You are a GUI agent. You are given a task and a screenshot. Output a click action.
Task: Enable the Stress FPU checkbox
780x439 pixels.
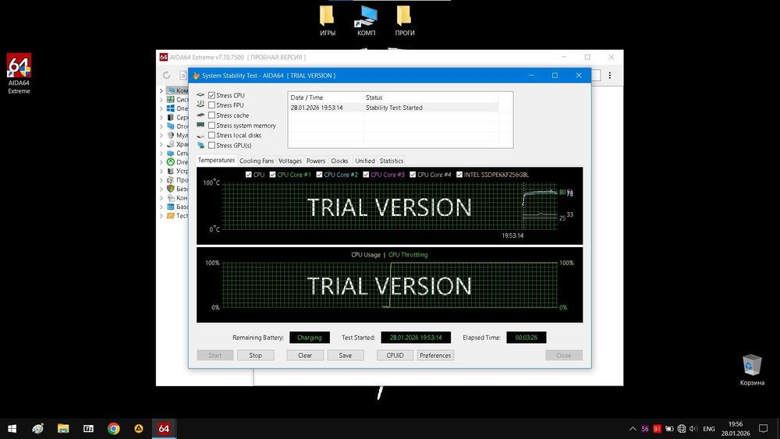[x=212, y=105]
